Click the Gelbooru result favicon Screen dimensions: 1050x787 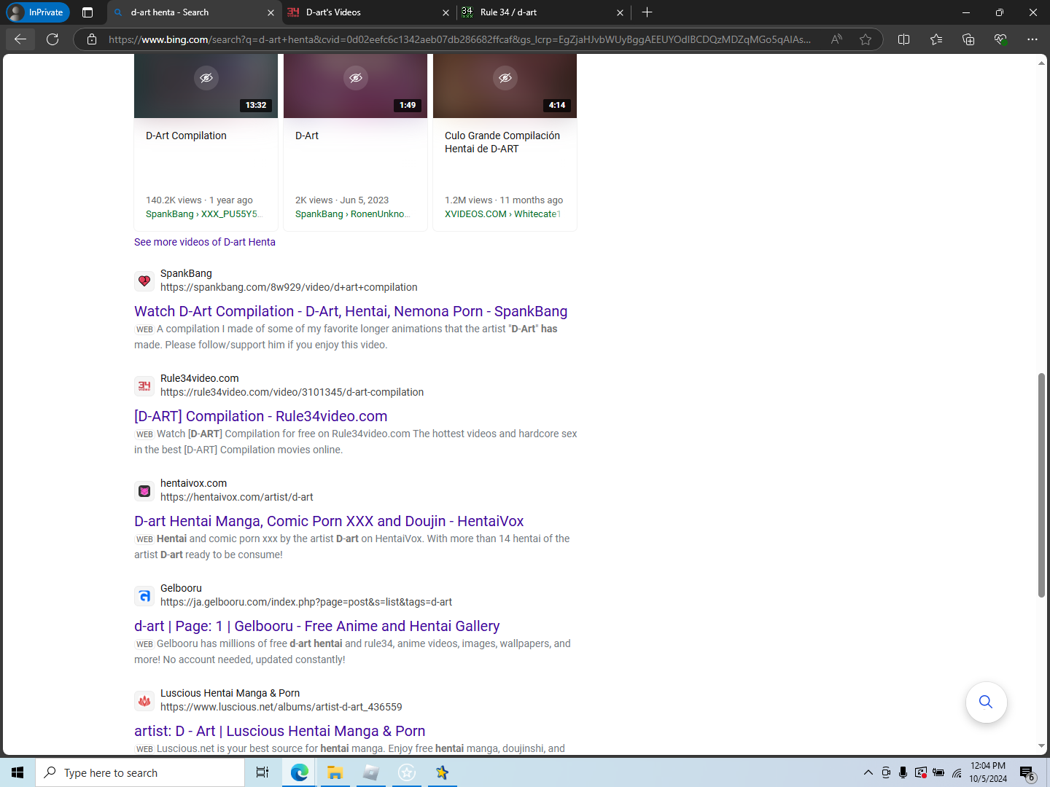[x=144, y=596]
